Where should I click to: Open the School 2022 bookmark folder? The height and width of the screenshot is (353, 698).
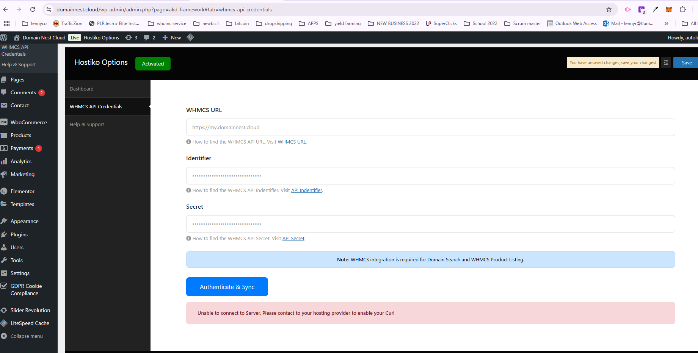point(481,23)
